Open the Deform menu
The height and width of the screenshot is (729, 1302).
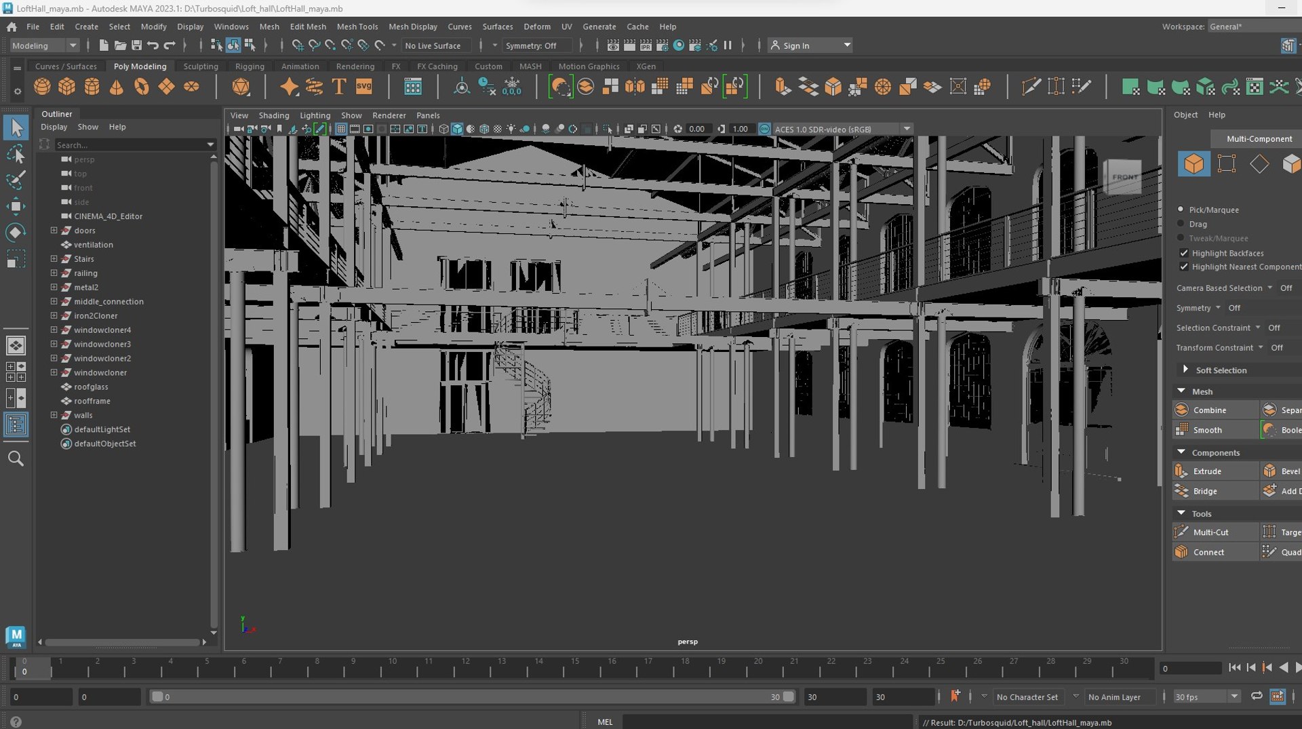coord(536,26)
